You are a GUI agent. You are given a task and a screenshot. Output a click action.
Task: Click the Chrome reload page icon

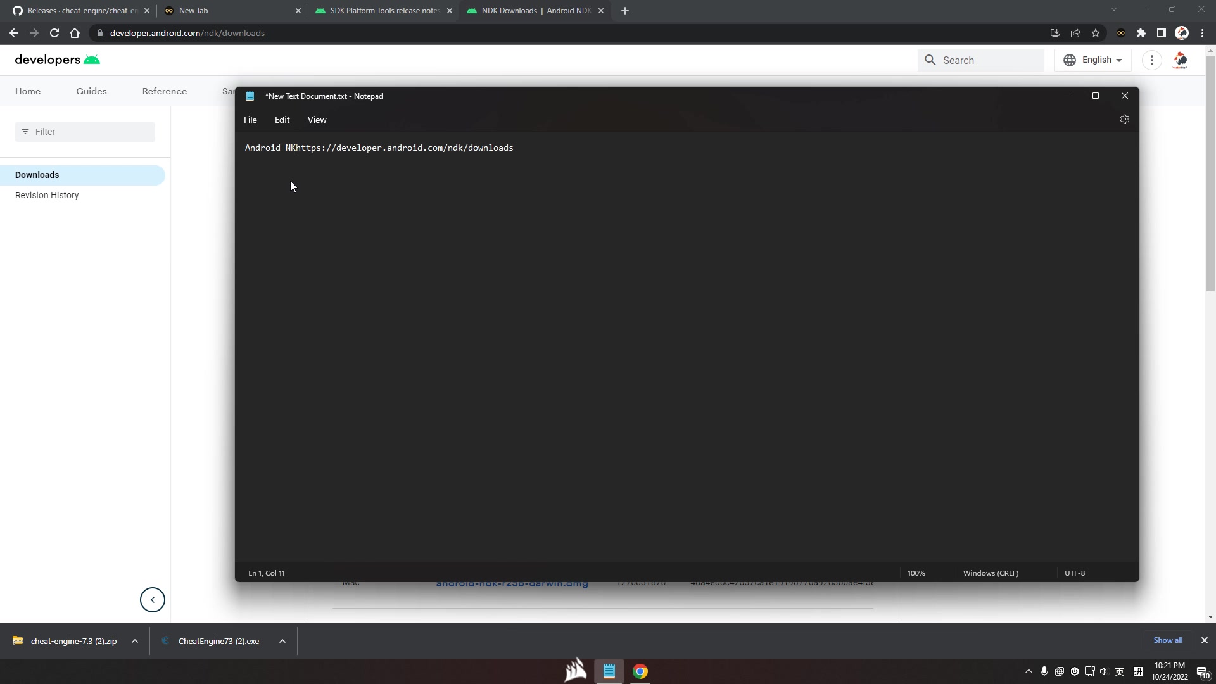(x=54, y=33)
